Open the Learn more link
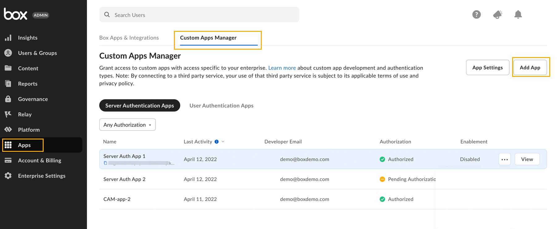This screenshot has height=229, width=557. coord(282,68)
